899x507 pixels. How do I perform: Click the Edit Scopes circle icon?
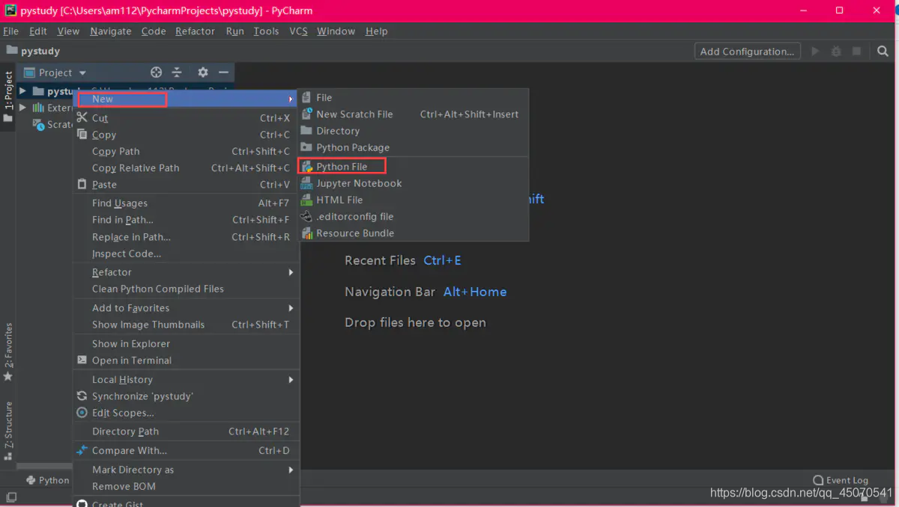pos(82,413)
